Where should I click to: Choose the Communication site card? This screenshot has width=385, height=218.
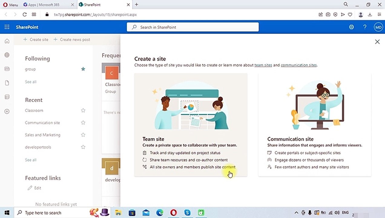coord(315,125)
